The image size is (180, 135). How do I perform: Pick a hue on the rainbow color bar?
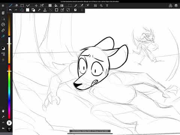click(x=9, y=92)
